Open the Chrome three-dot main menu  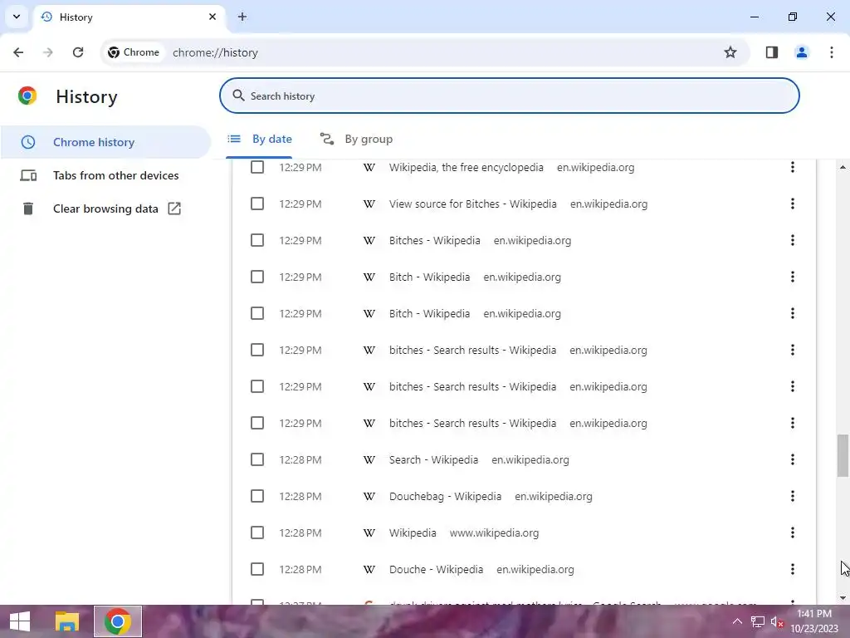tap(832, 52)
